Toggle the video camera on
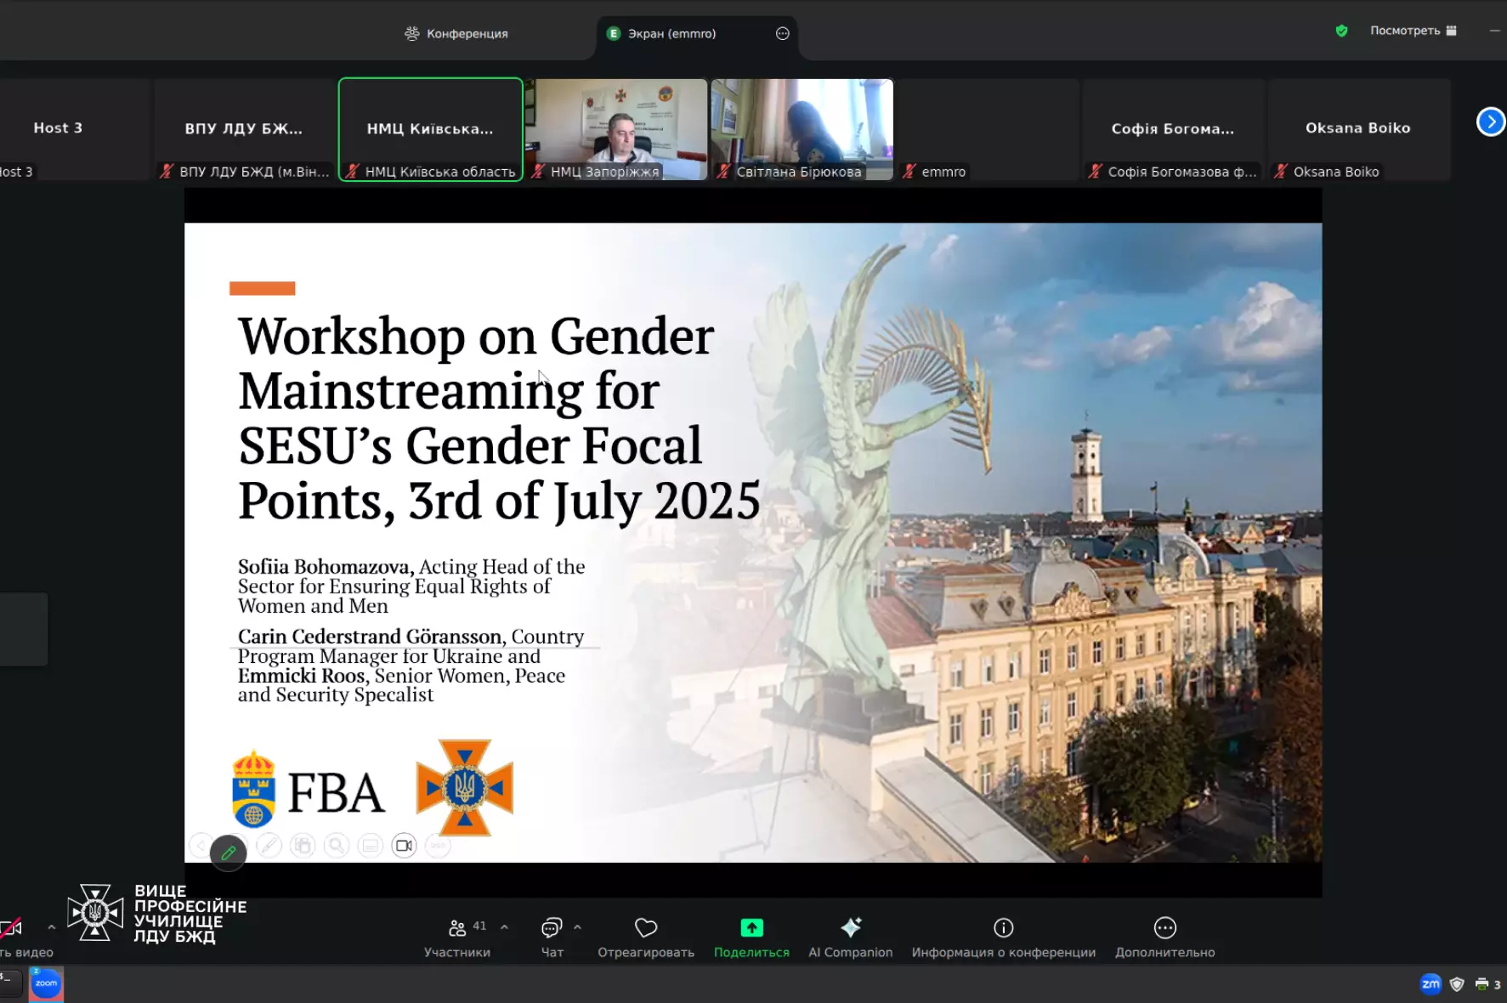 click(x=12, y=927)
